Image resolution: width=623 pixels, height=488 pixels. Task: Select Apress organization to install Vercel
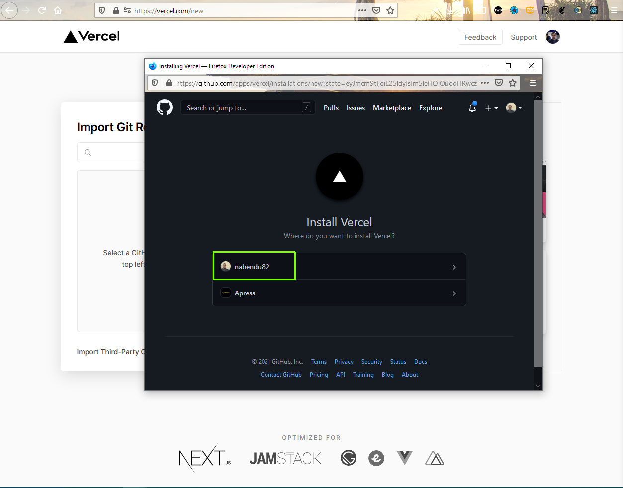(339, 293)
